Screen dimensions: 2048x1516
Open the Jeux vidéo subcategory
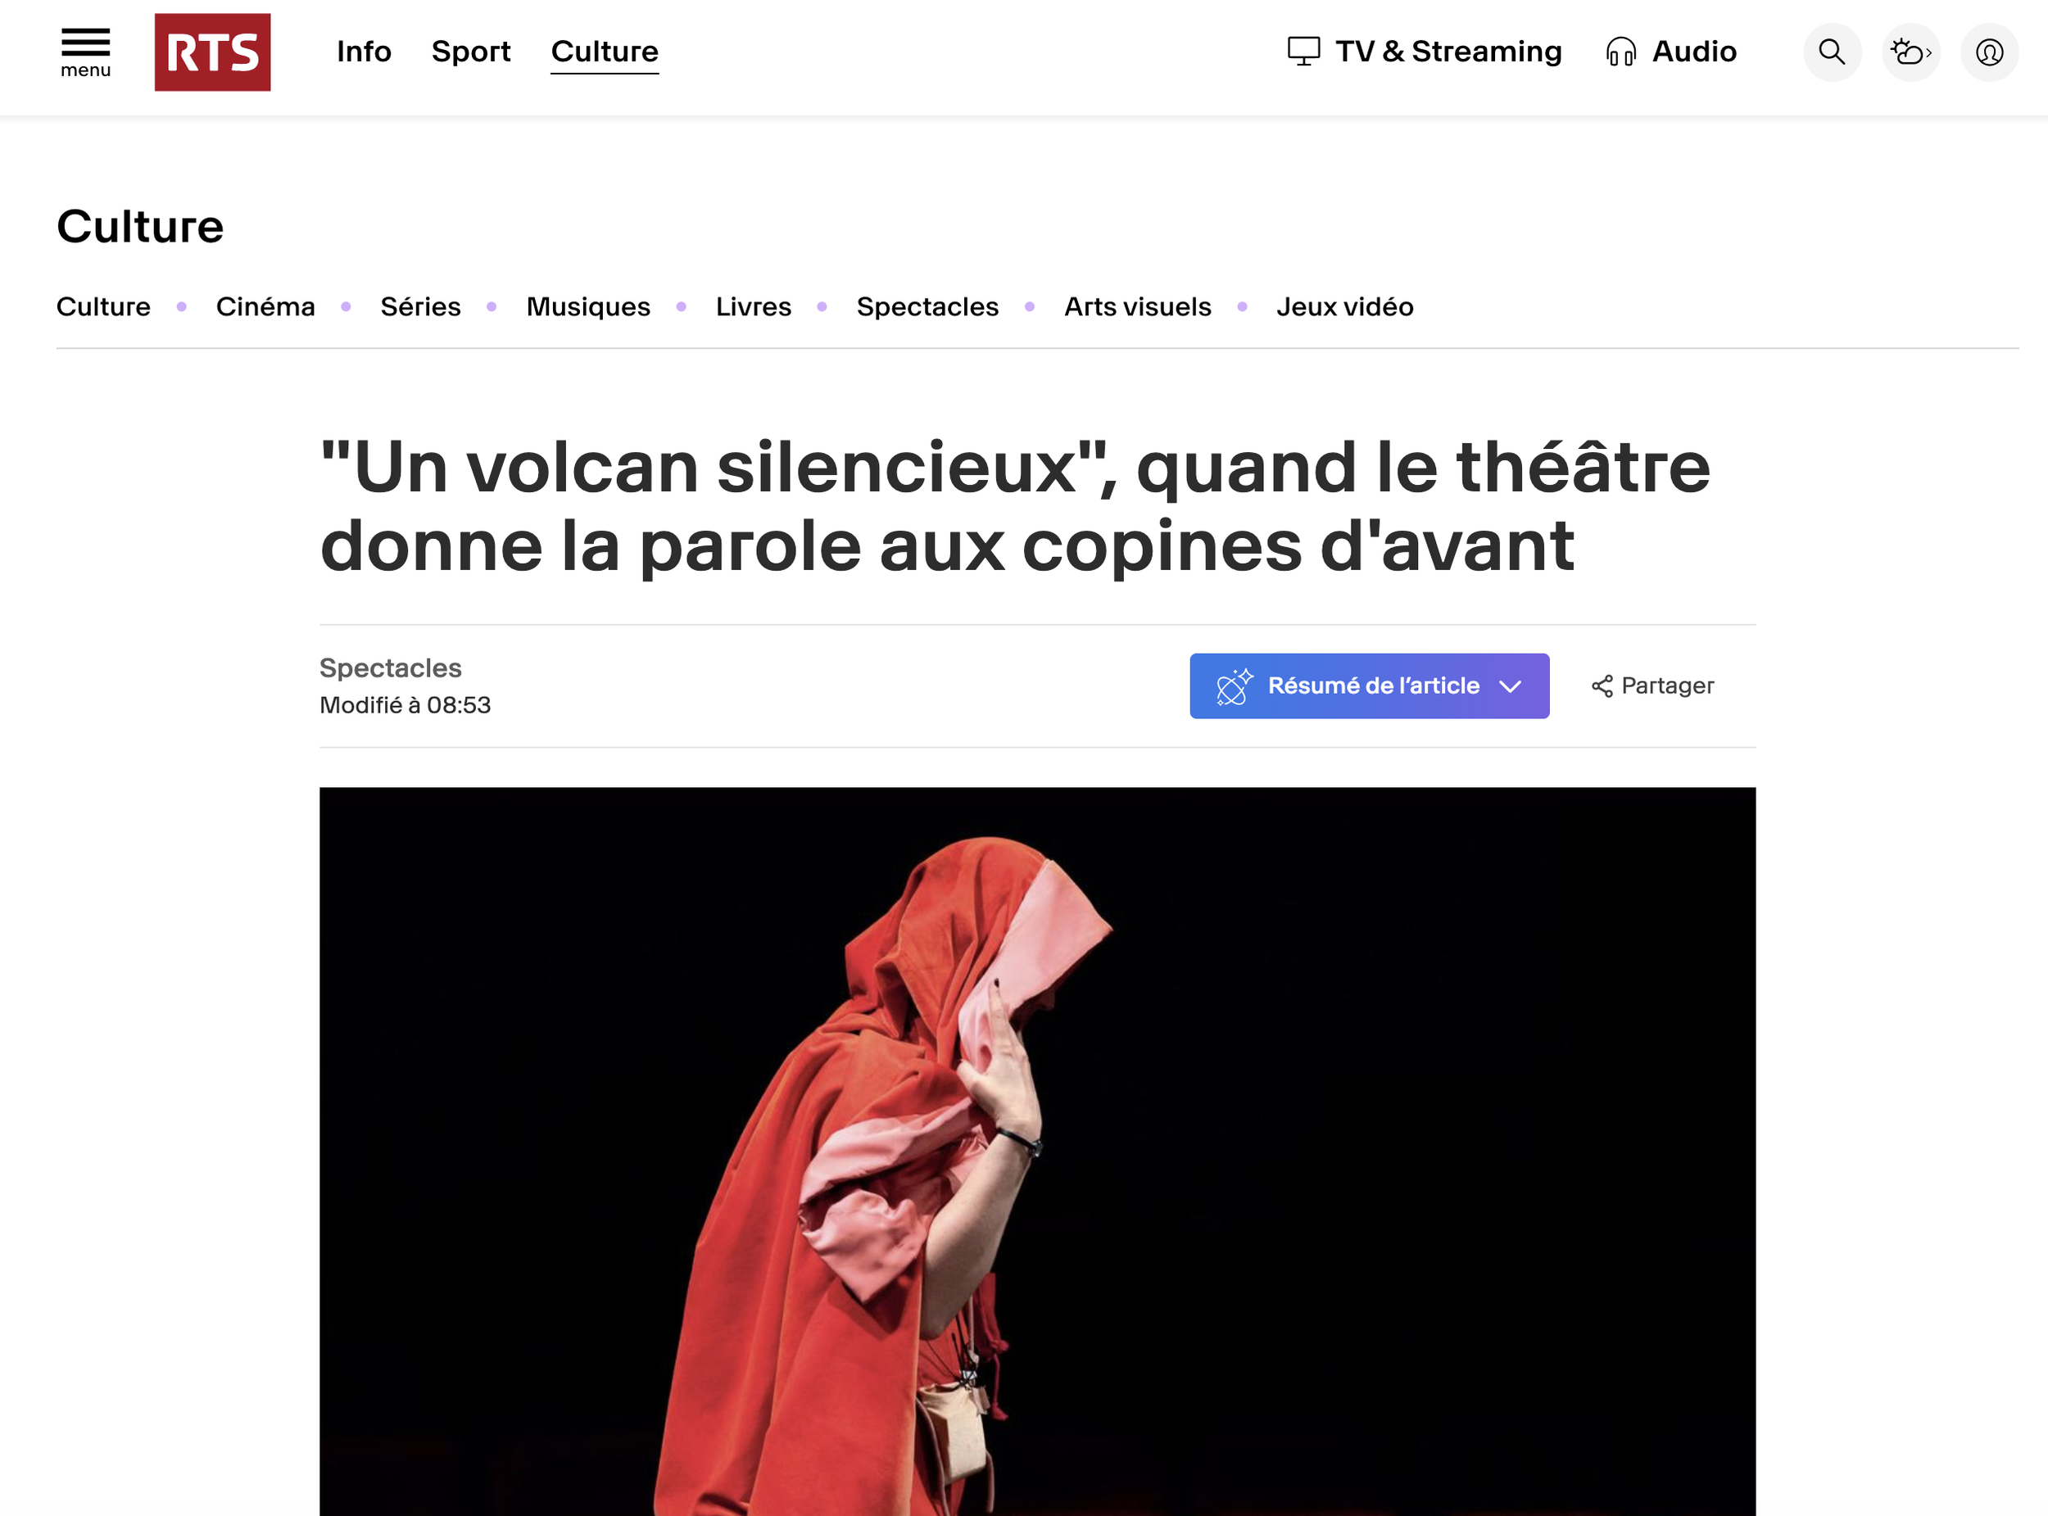(x=1344, y=306)
